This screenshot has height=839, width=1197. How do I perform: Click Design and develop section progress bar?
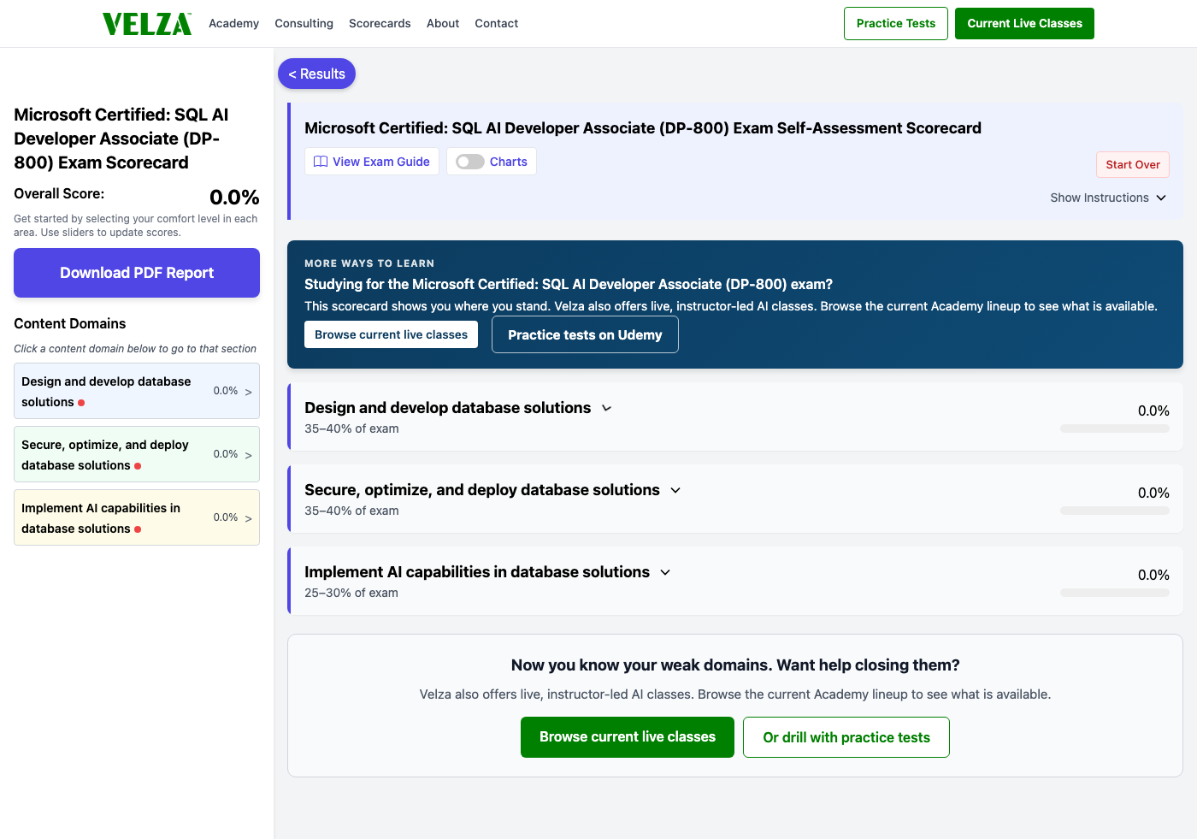point(1115,428)
